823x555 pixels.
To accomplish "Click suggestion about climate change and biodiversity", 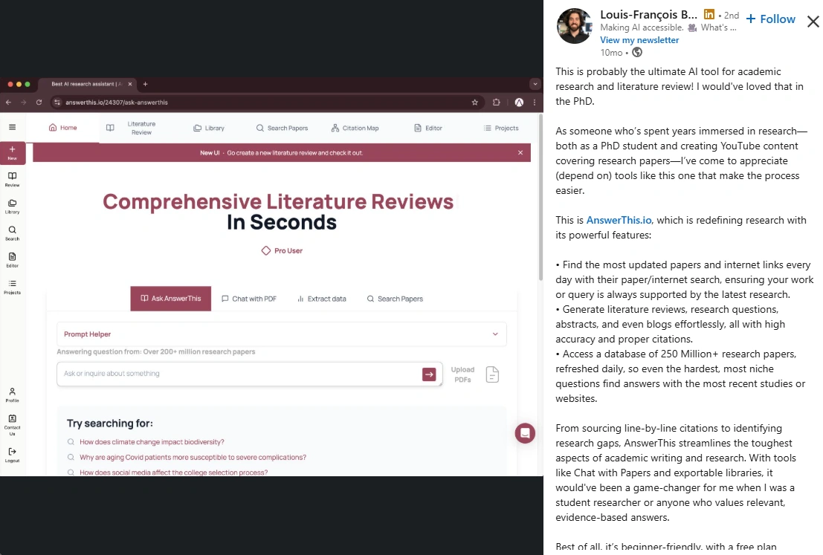I will 152,442.
